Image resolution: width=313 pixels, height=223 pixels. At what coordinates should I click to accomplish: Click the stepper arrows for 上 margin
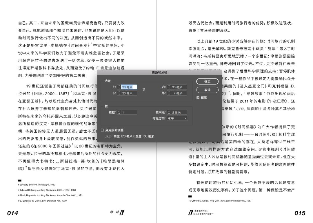(x=119, y=87)
